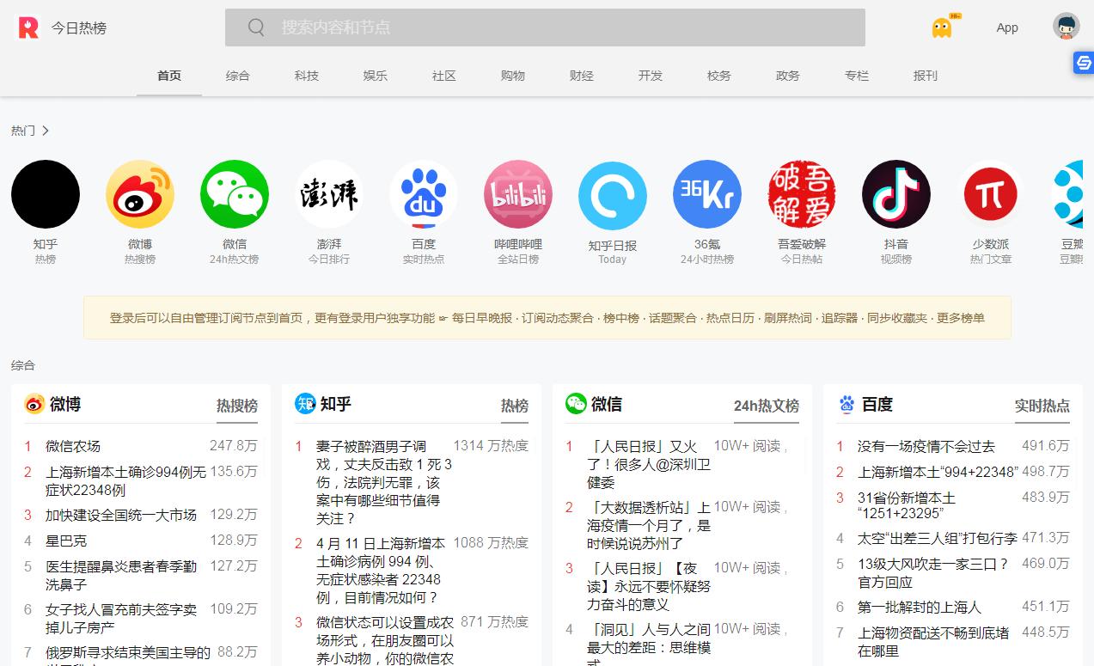Switch to the 校务 tab
Viewport: 1094px width, 666px height.
click(719, 76)
